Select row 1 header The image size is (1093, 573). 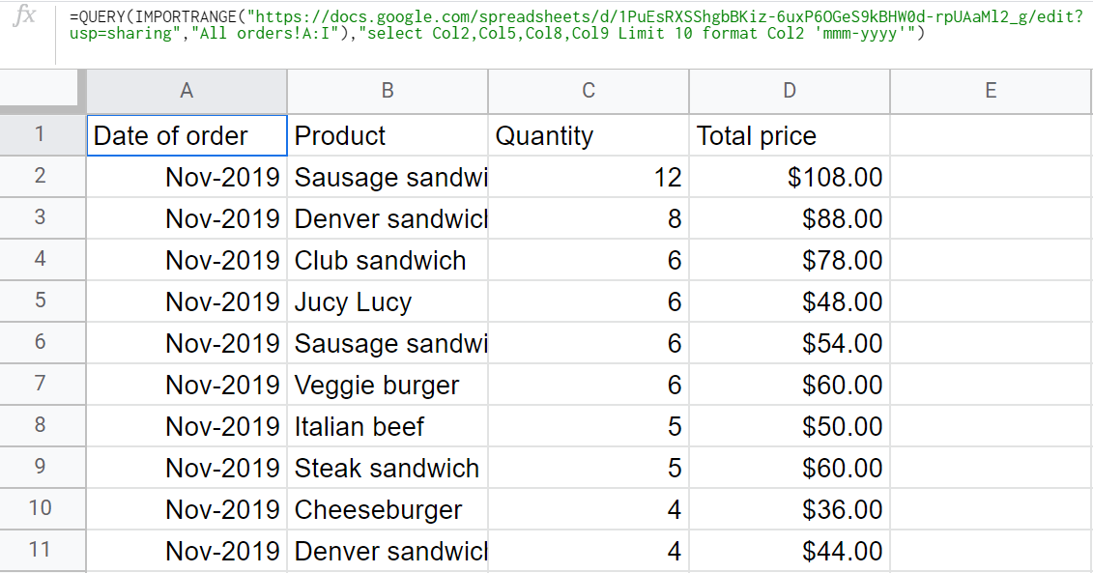pyautogui.click(x=43, y=135)
